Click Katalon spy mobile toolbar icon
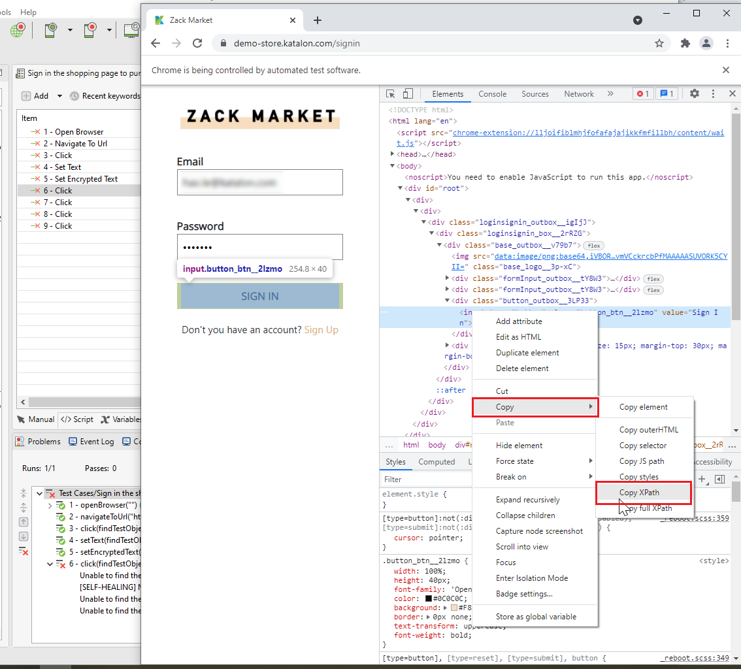 (x=90, y=30)
